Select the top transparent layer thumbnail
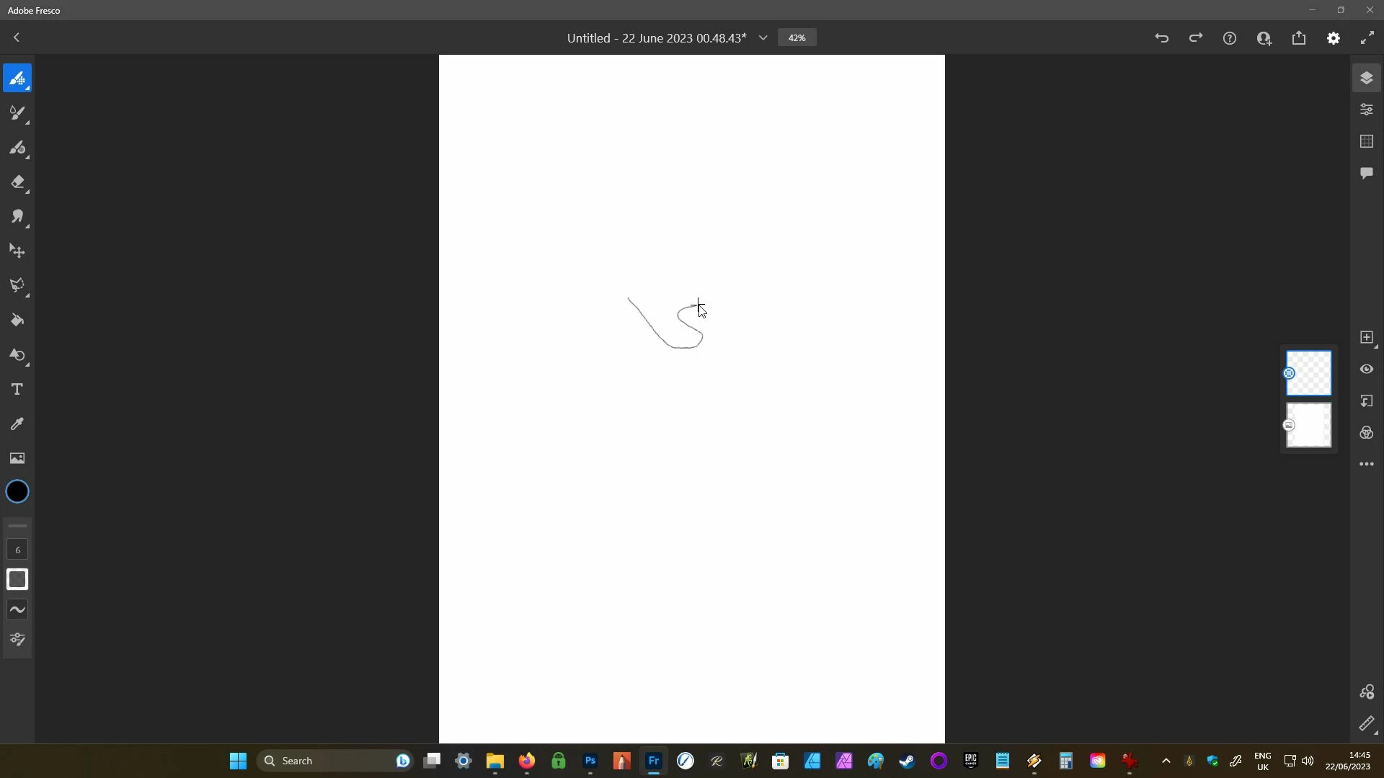 (1309, 373)
